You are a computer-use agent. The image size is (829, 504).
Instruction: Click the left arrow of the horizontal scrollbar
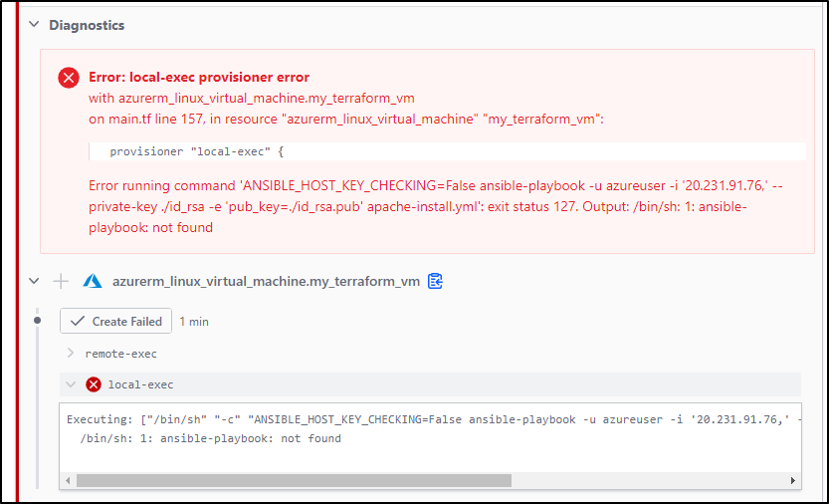coord(68,481)
